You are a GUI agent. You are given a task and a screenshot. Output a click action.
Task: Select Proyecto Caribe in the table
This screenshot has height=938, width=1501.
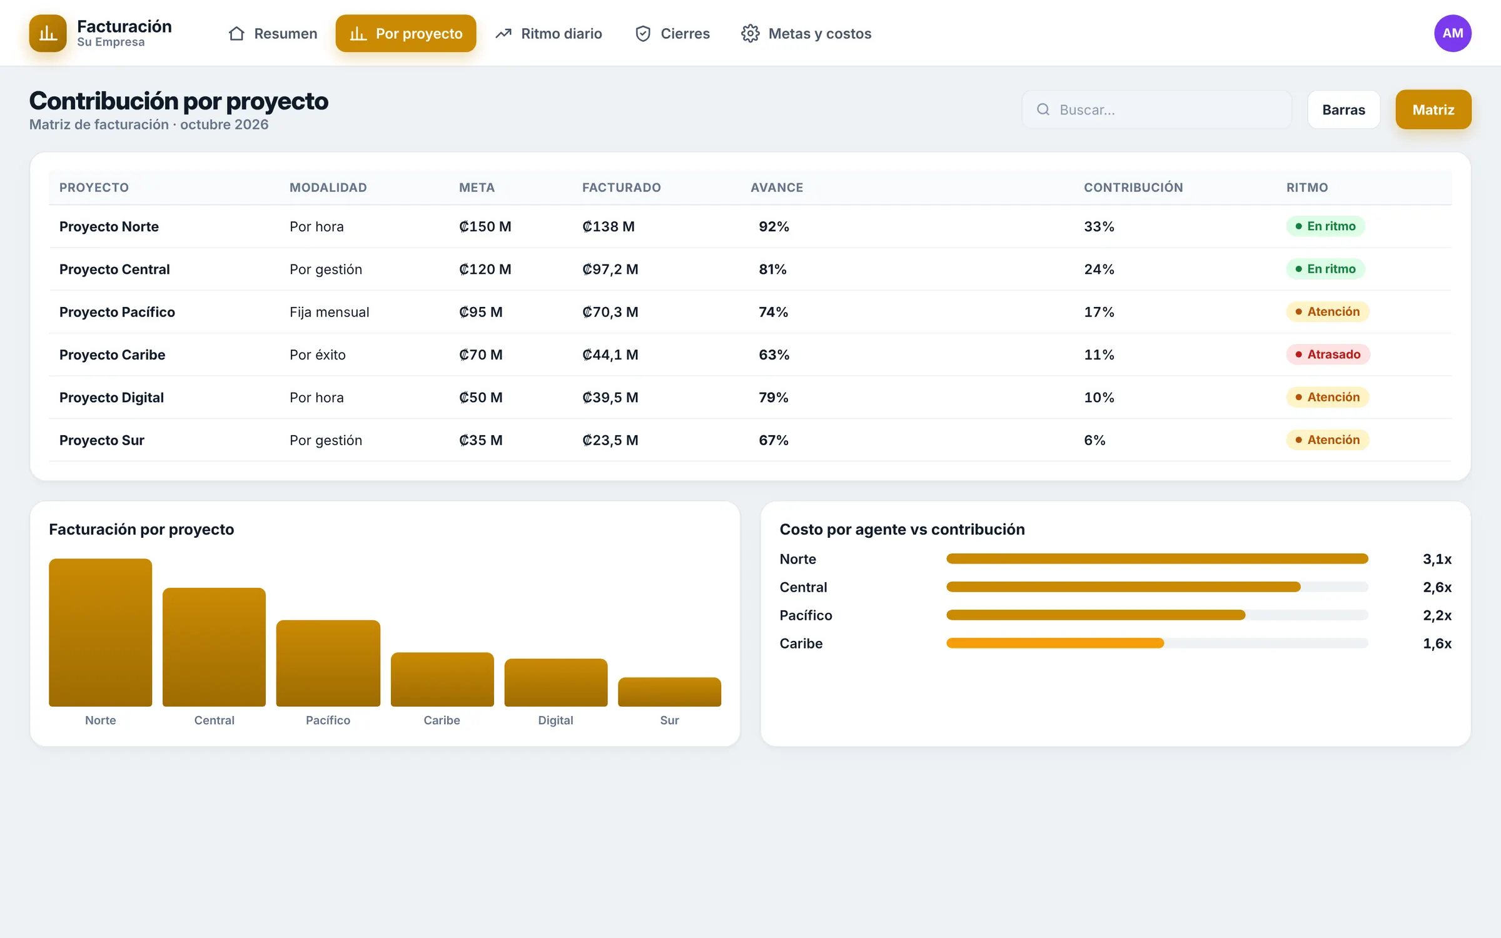[112, 355]
